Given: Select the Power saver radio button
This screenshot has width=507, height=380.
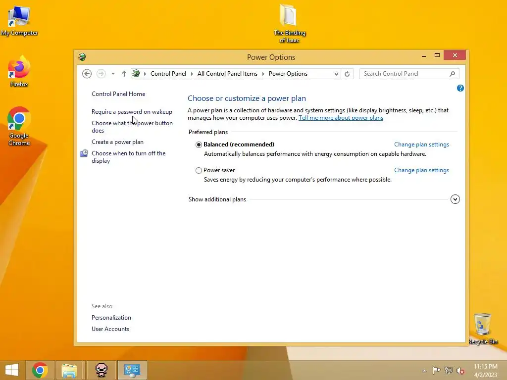Looking at the screenshot, I should pyautogui.click(x=199, y=170).
